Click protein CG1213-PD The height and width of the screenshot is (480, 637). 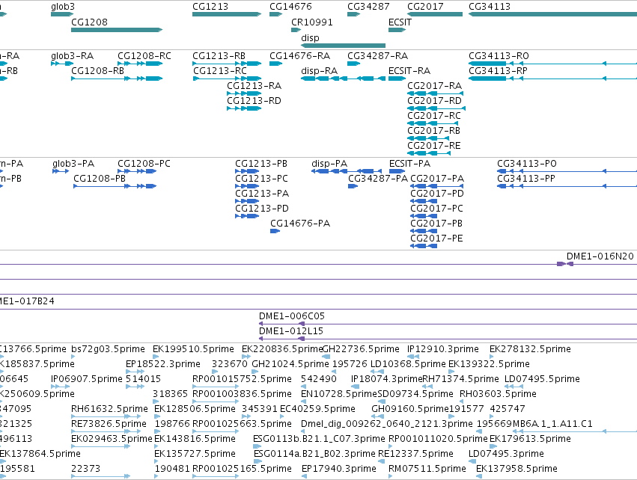(x=262, y=209)
